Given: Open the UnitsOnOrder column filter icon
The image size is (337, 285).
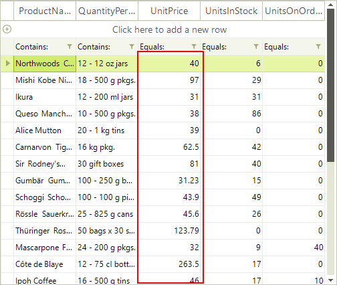Looking at the screenshot, I should coord(318,46).
